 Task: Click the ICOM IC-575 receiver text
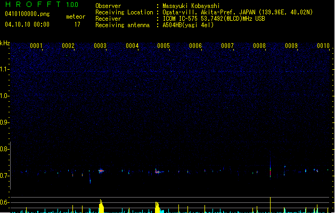214,19
